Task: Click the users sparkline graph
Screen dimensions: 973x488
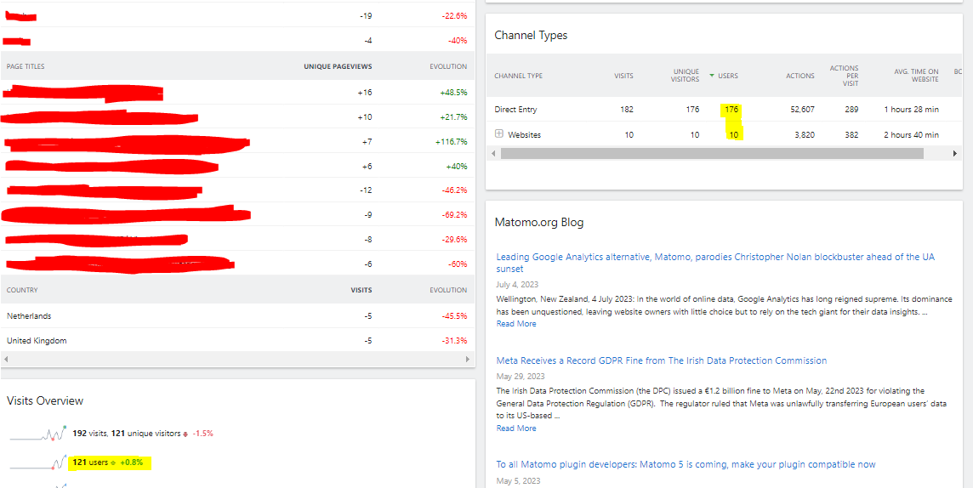Action: pos(38,462)
